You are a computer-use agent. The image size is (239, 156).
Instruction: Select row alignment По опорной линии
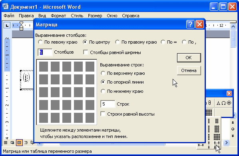click(122, 82)
